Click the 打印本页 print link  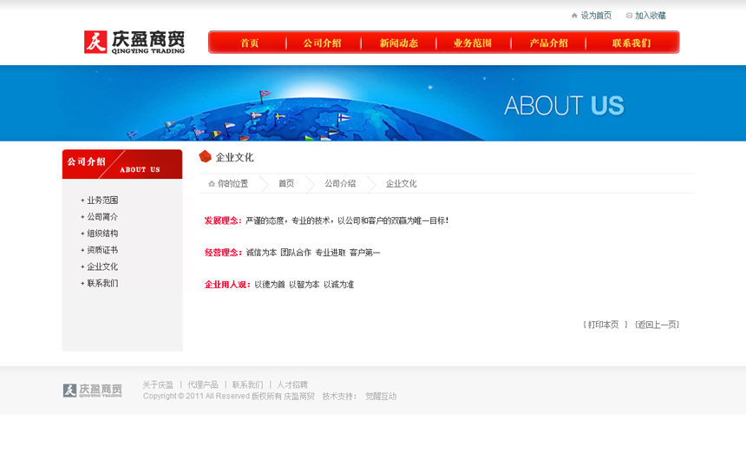click(x=604, y=325)
